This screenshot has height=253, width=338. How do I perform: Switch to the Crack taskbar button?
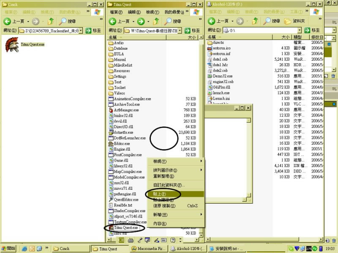tap(71, 249)
